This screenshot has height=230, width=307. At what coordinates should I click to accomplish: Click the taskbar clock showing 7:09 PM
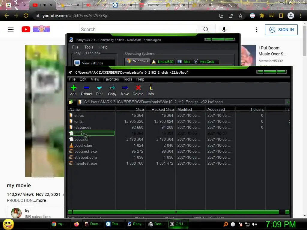[281, 224]
